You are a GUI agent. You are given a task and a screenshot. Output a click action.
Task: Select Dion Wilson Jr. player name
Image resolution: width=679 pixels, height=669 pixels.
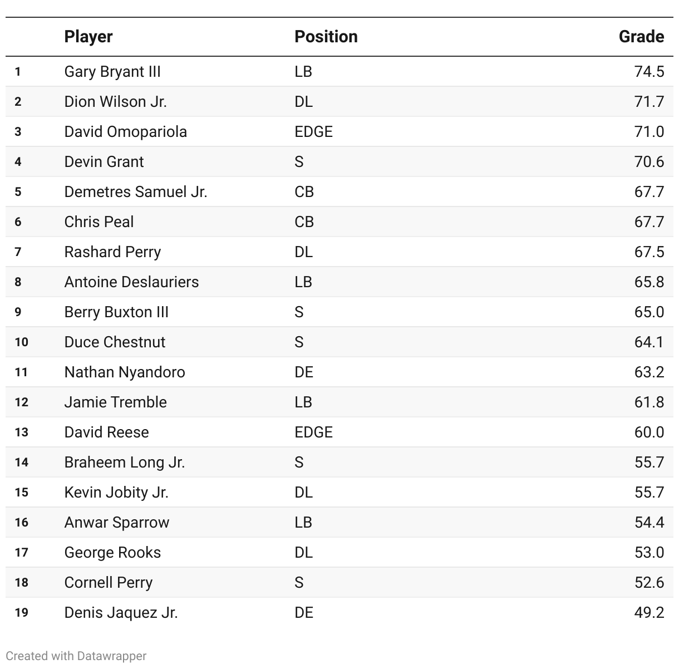pyautogui.click(x=116, y=102)
